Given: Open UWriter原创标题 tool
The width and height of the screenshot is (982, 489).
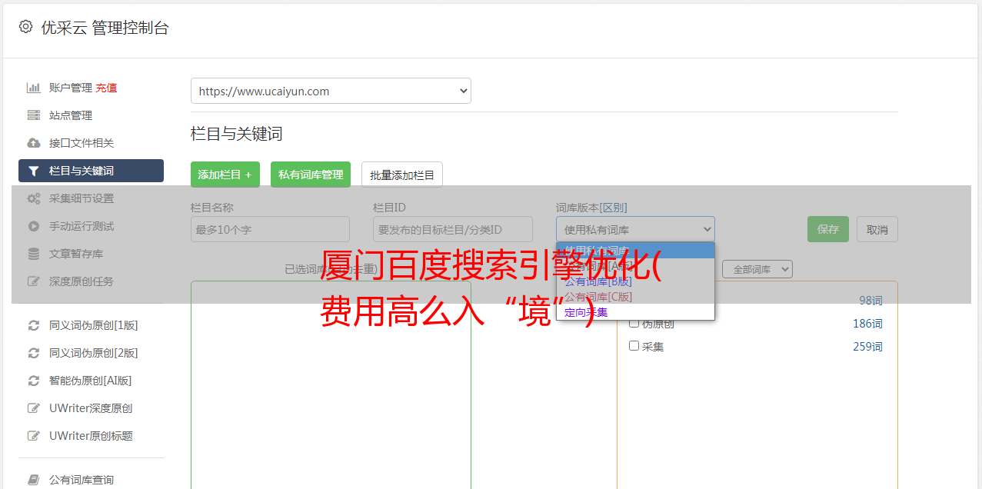Looking at the screenshot, I should [x=91, y=436].
